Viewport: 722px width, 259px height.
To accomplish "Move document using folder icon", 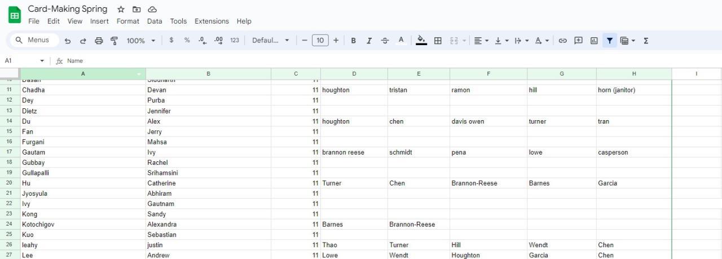I will tap(137, 10).
